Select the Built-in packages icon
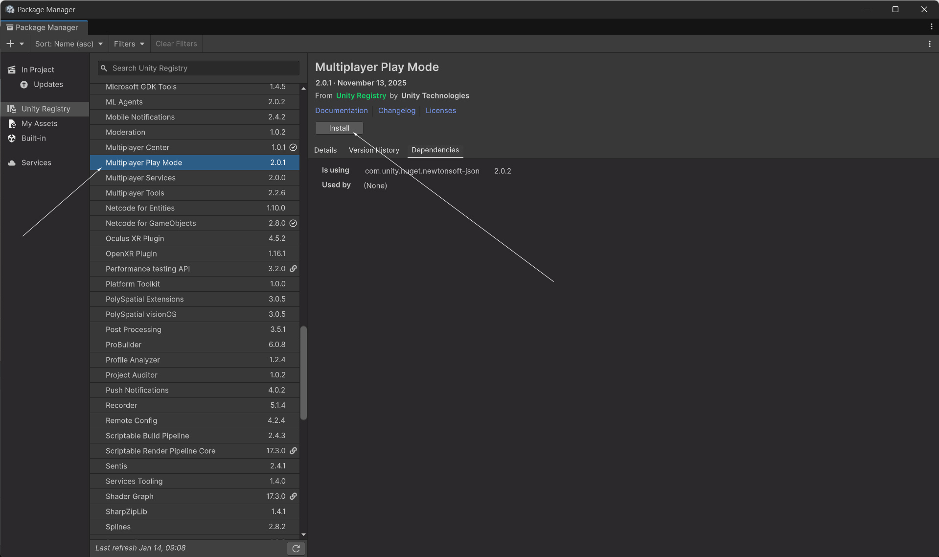The height and width of the screenshot is (557, 939). click(x=12, y=139)
